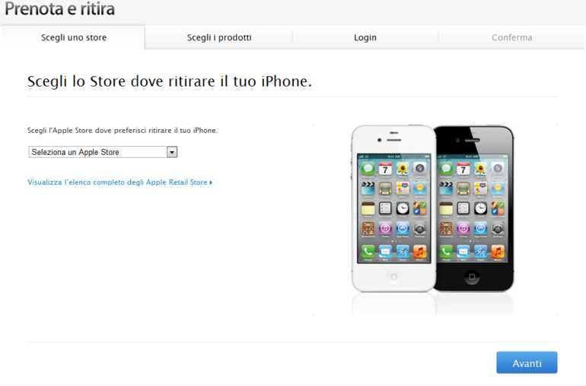
Task: Switch to the 'Scegli uno store' tab
Action: [x=73, y=37]
